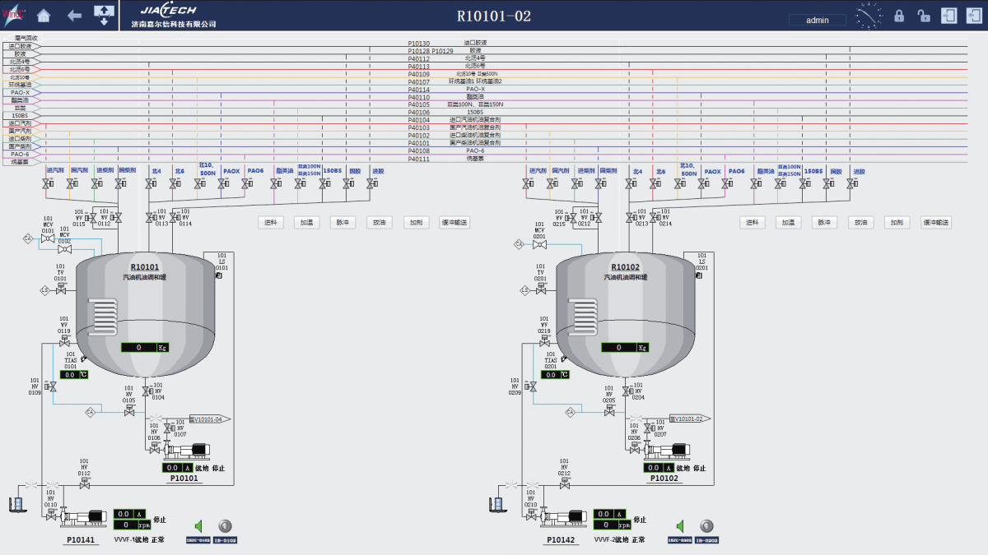Click round gray button near VVVF-1
Image resolution: width=988 pixels, height=555 pixels.
(225, 526)
